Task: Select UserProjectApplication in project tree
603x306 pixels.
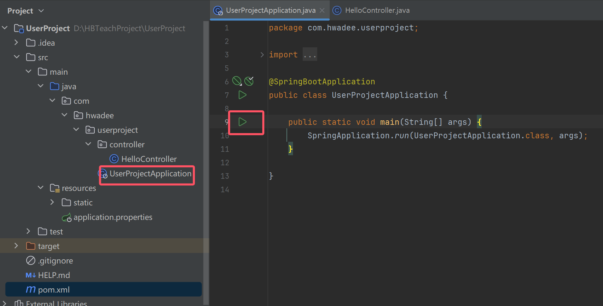Action: 150,174
